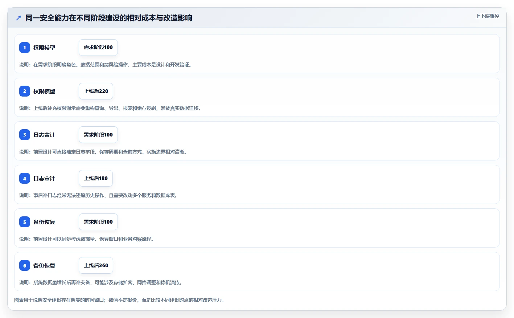Click number badge 2 for 权限模型
The width and height of the screenshot is (514, 318).
(x=25, y=91)
